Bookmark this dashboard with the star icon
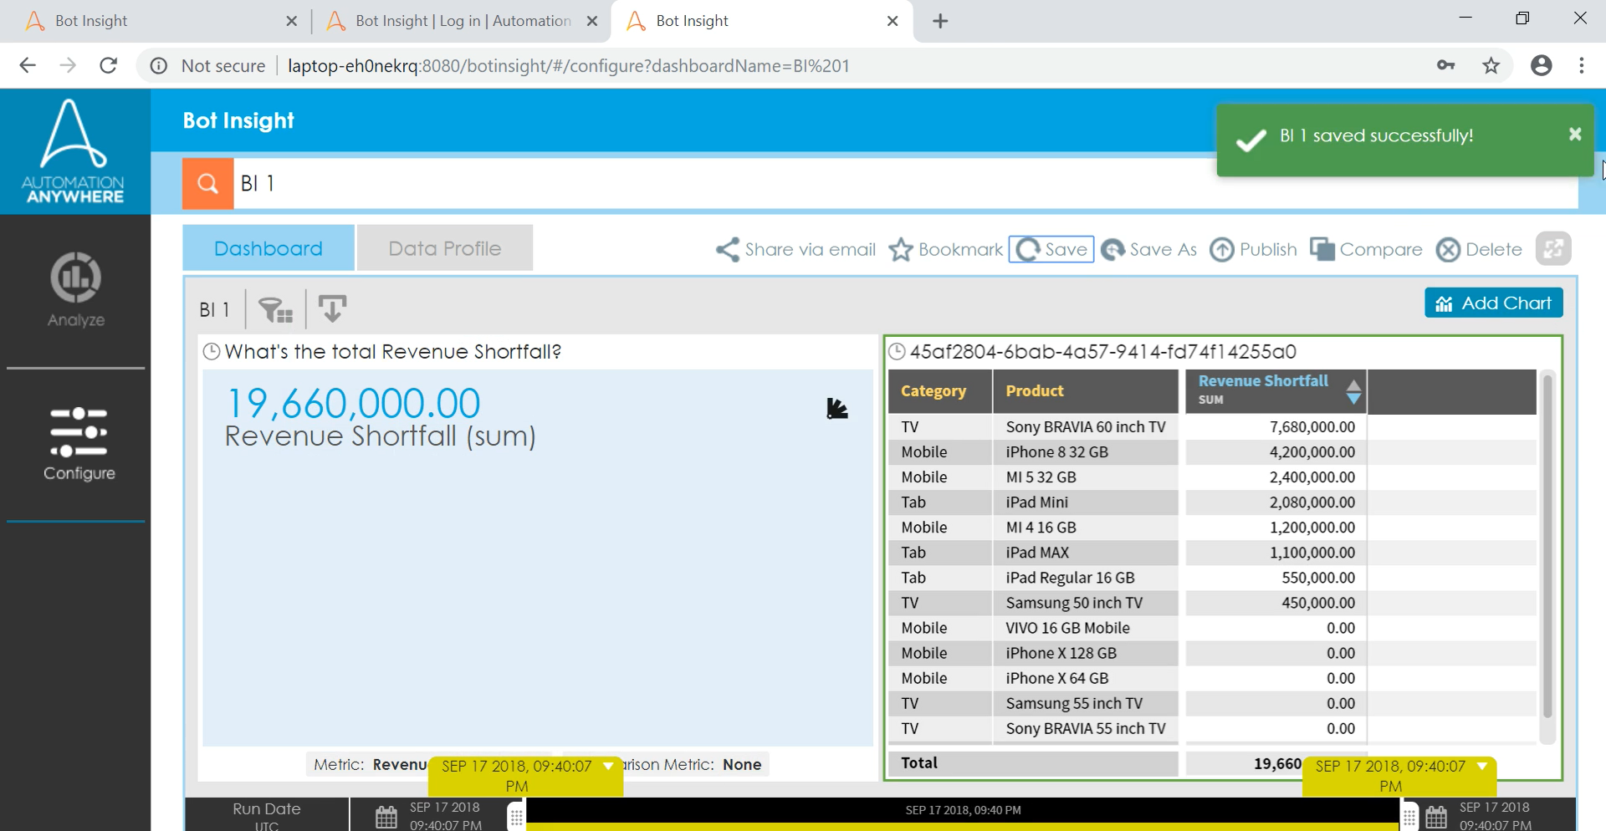 click(x=901, y=249)
